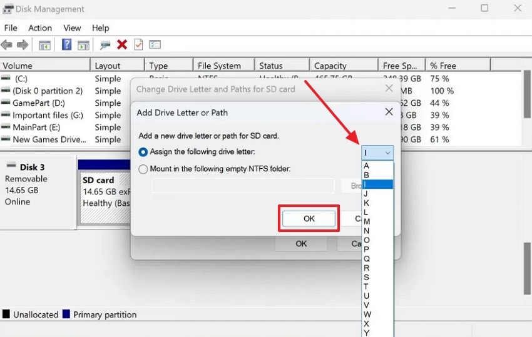The width and height of the screenshot is (532, 337).
Task: Sort by Status column header
Action: tap(282, 66)
